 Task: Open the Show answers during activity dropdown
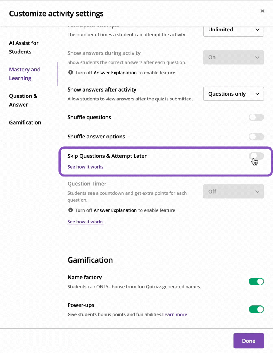tap(233, 57)
